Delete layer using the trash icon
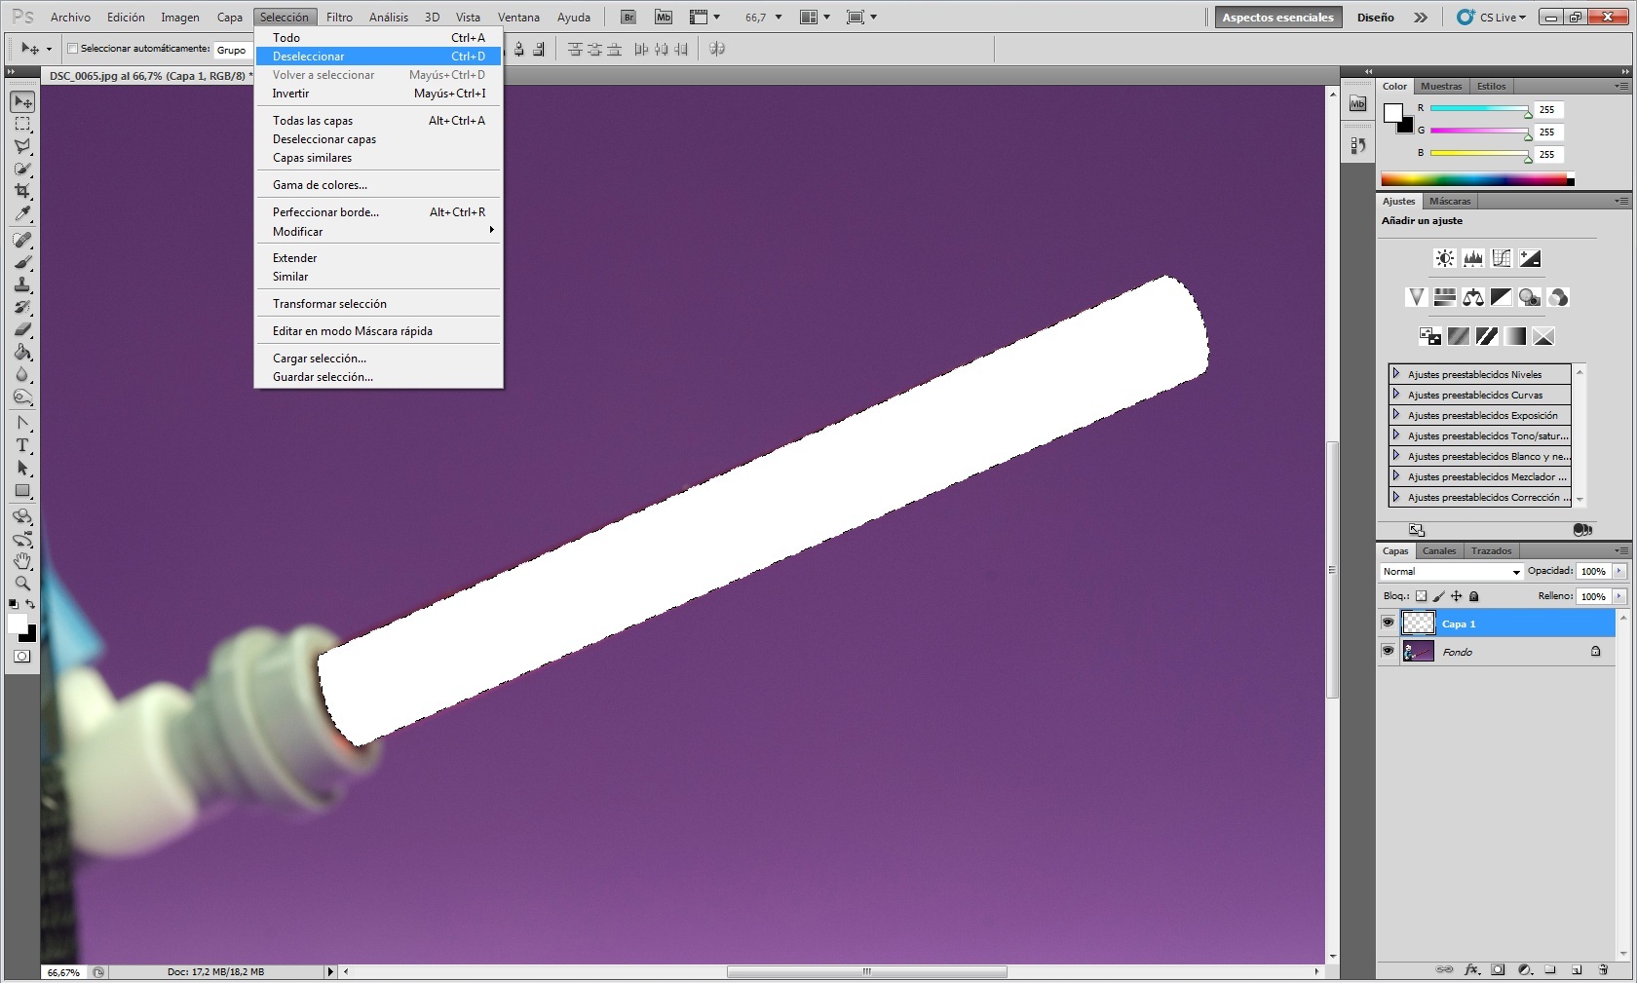 (1603, 969)
